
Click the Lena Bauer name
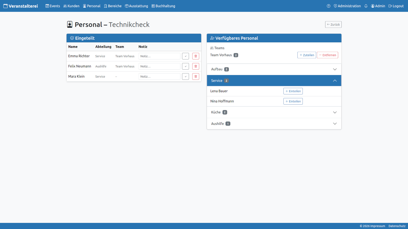pyautogui.click(x=219, y=91)
